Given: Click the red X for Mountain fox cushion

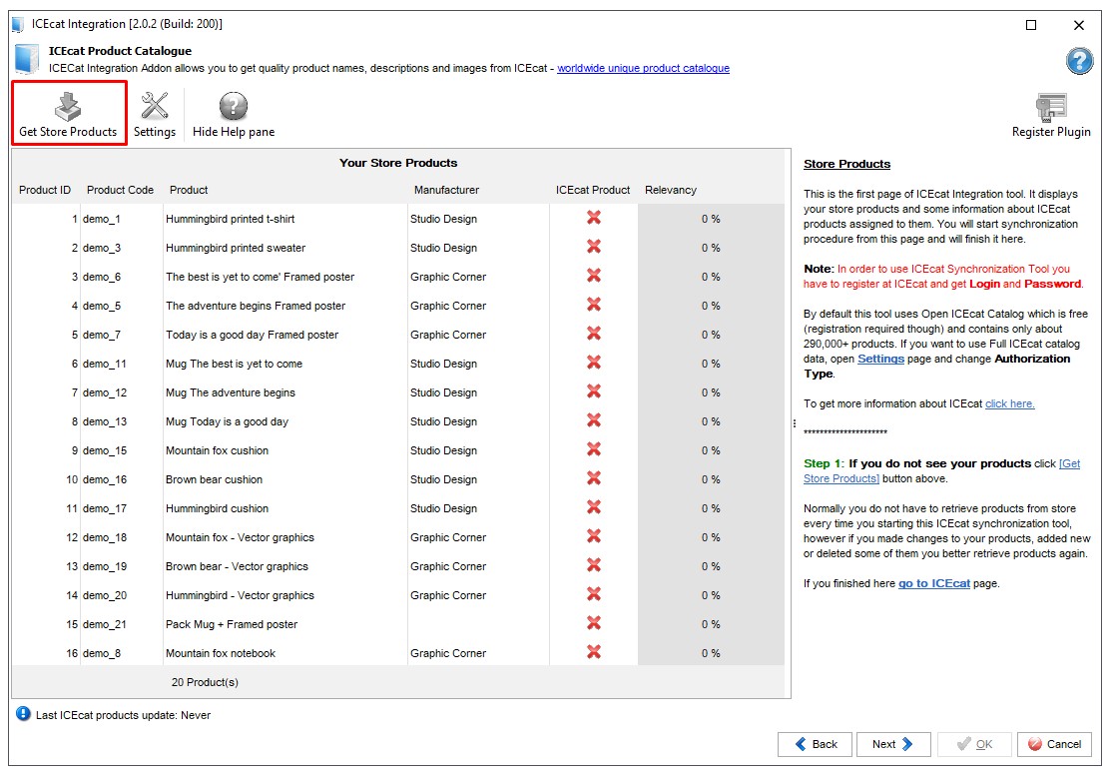Looking at the screenshot, I should pos(594,449).
